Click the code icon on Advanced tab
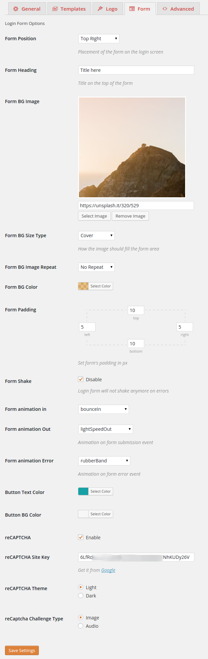 165,8
